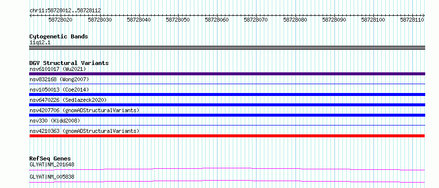Open gene GLYAT|NM_201648 label
This screenshot has height=188, width=439.
(52, 164)
